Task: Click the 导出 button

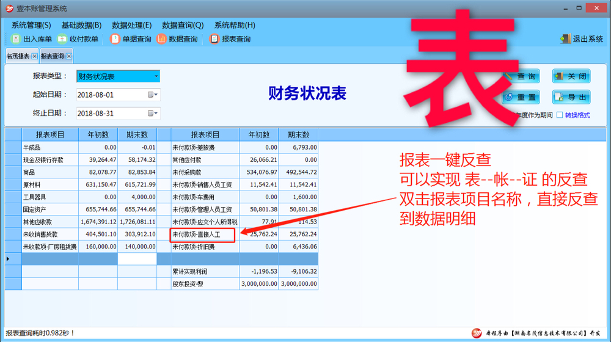Action: click(571, 97)
